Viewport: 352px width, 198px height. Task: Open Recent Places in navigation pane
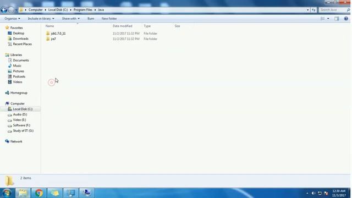click(22, 44)
